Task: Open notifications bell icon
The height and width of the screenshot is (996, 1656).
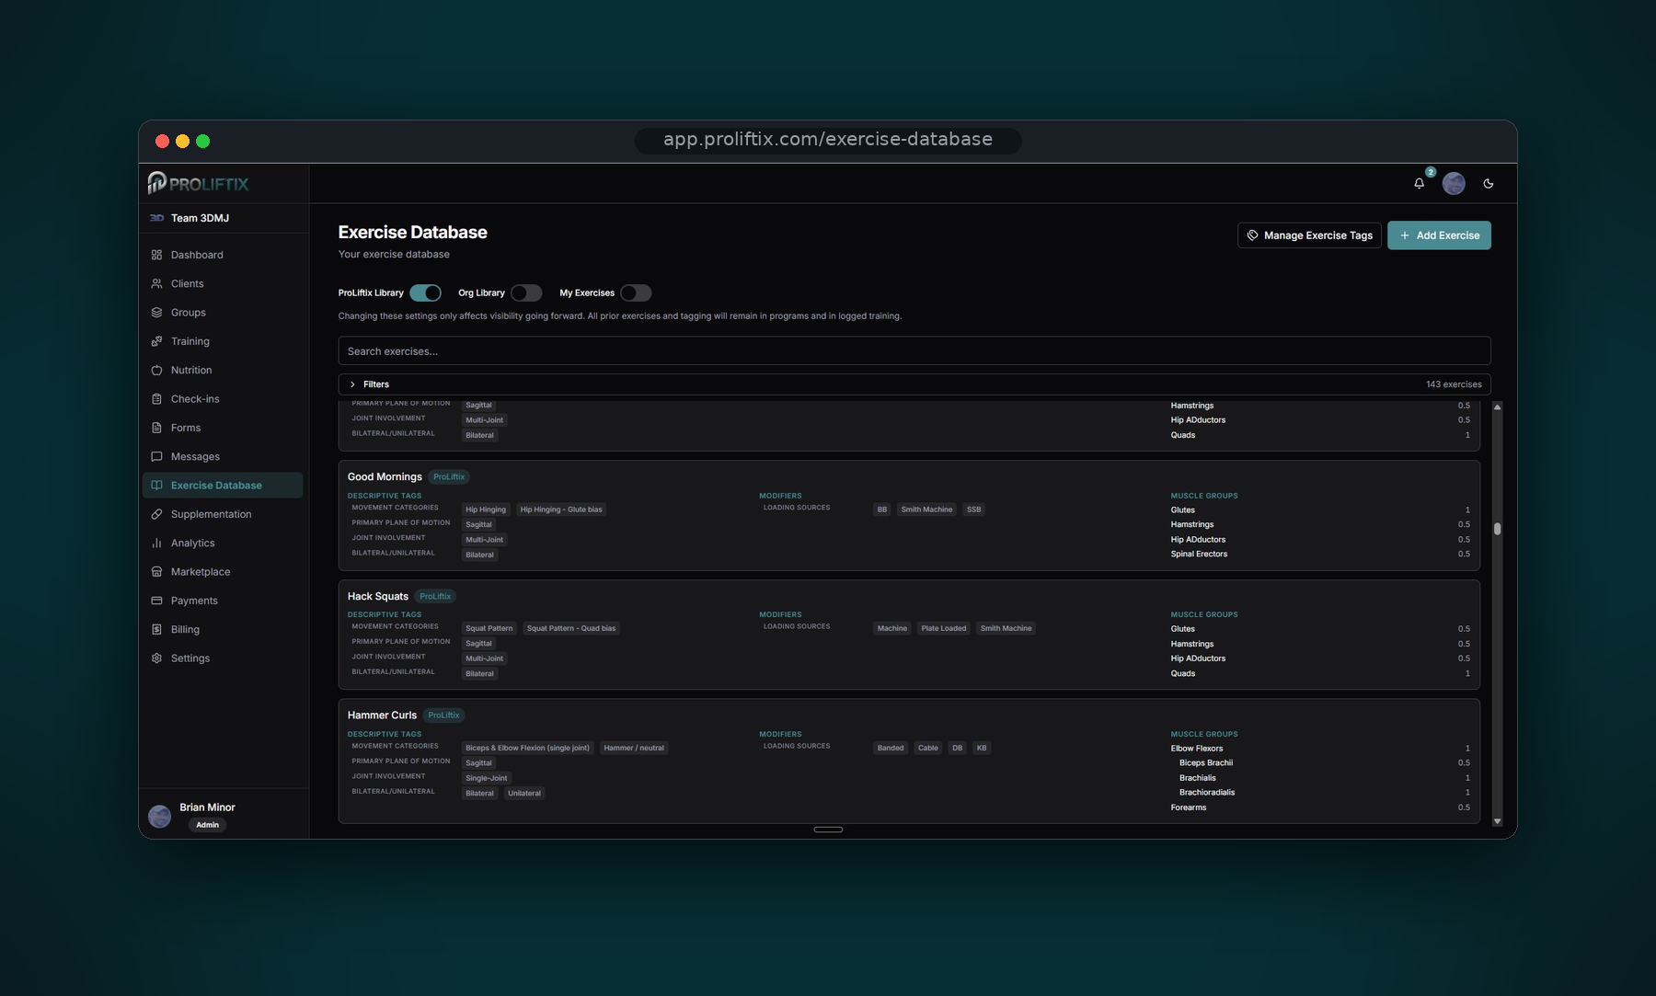Action: [1419, 183]
